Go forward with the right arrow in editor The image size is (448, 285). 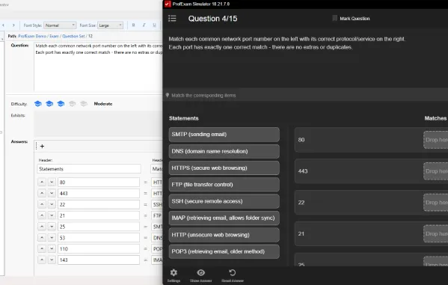(13, 25)
